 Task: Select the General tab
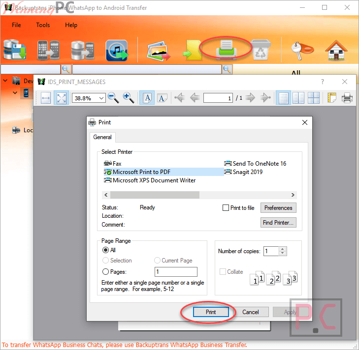[102, 137]
